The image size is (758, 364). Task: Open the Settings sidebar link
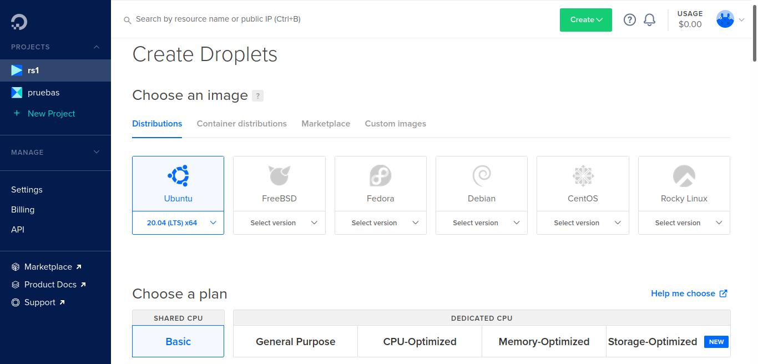click(x=27, y=190)
